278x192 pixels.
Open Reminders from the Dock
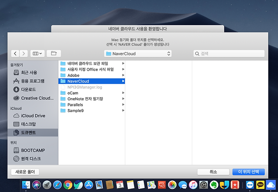coord(141,185)
